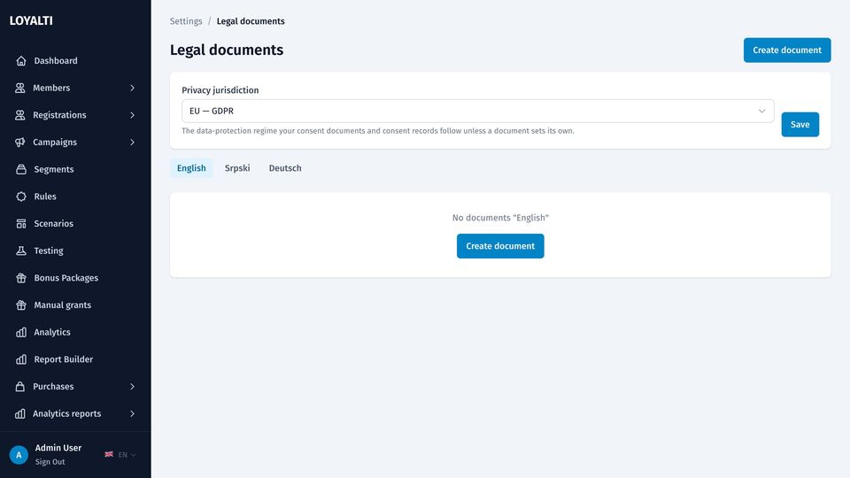The image size is (850, 478).
Task: Click the top-right Create document button
Action: coord(787,50)
